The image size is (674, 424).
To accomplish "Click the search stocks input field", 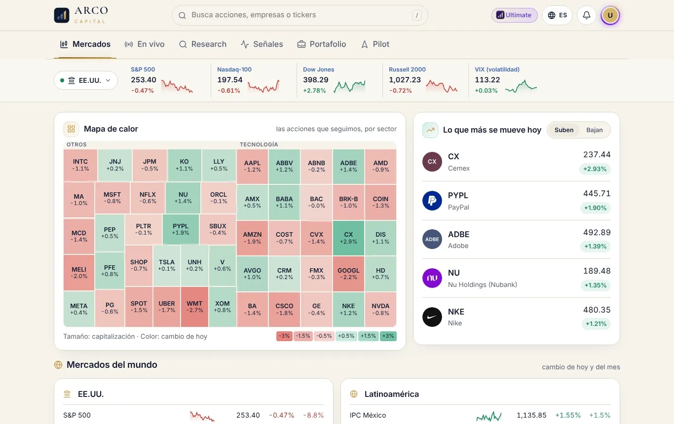I will pyautogui.click(x=300, y=15).
